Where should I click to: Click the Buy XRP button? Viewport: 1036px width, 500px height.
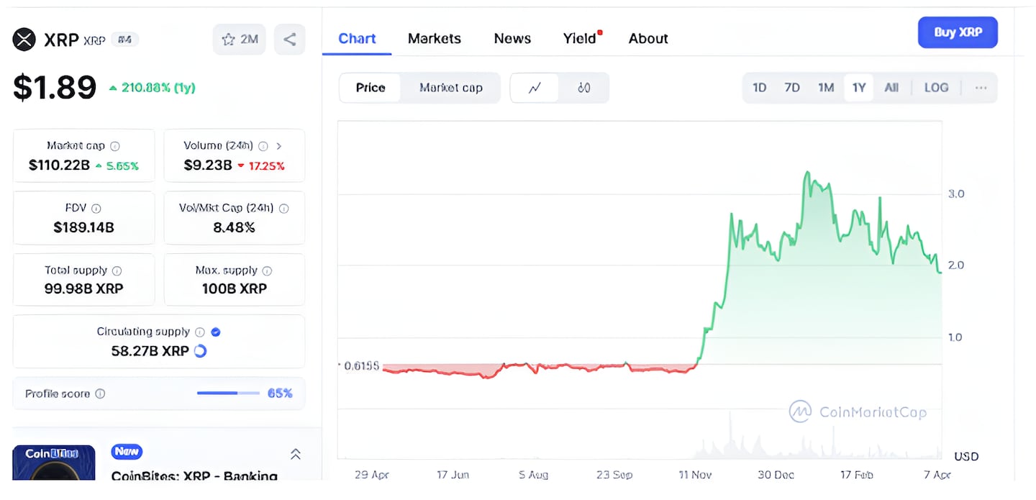[x=958, y=32]
